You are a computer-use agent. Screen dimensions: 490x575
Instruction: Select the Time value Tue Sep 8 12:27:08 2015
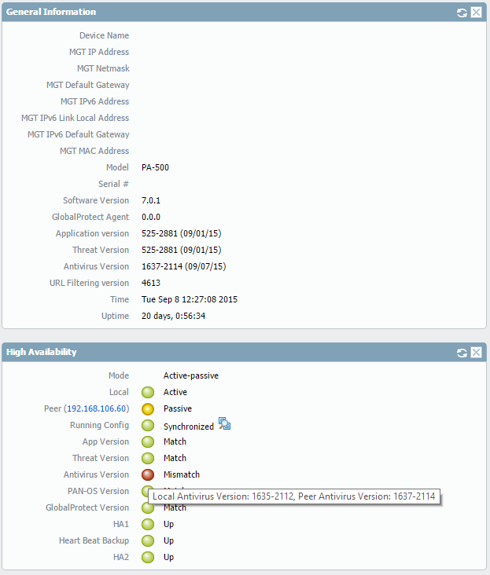190,299
